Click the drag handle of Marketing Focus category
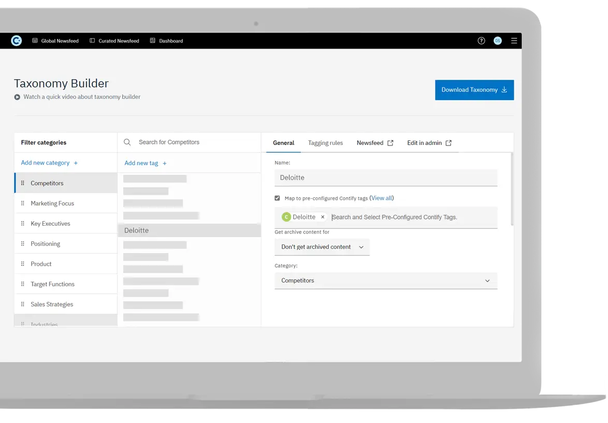The height and width of the screenshot is (423, 608). pyautogui.click(x=22, y=203)
